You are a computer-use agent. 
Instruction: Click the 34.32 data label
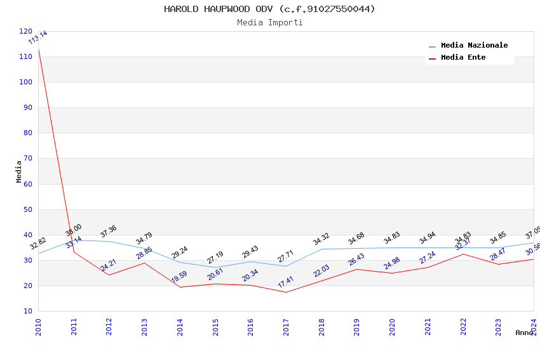321,239
